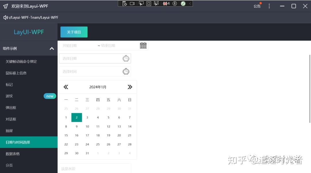Viewport: 311px width, 173px height.
Task: Click the speaker icon next to Layui-WPF-Team path
Action: [5, 17]
